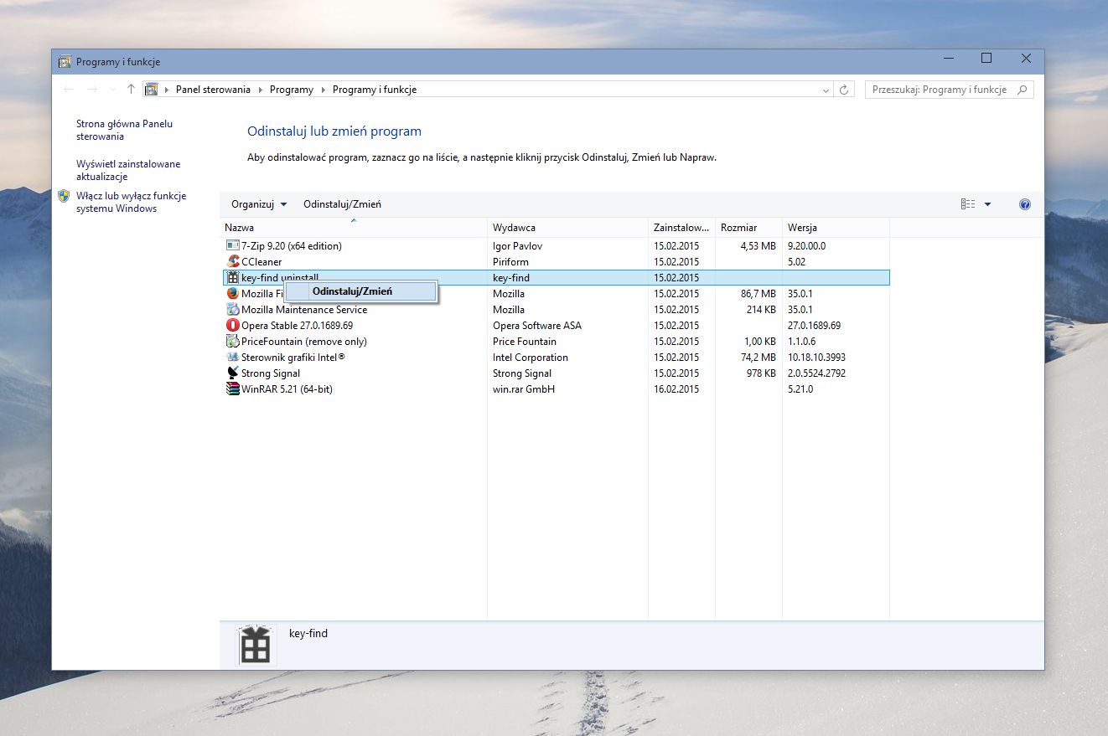Select the 7-Zip 9.20 (x64 edition) entry
Screen dimensions: 1108x736
[x=557, y=246]
